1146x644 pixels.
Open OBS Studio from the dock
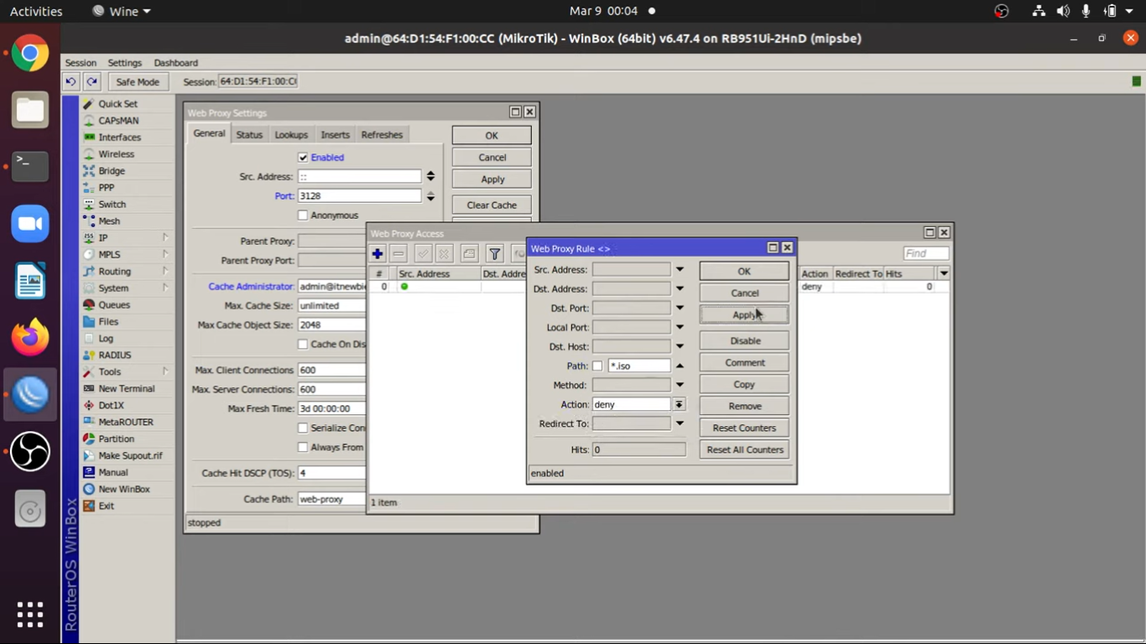pos(30,451)
